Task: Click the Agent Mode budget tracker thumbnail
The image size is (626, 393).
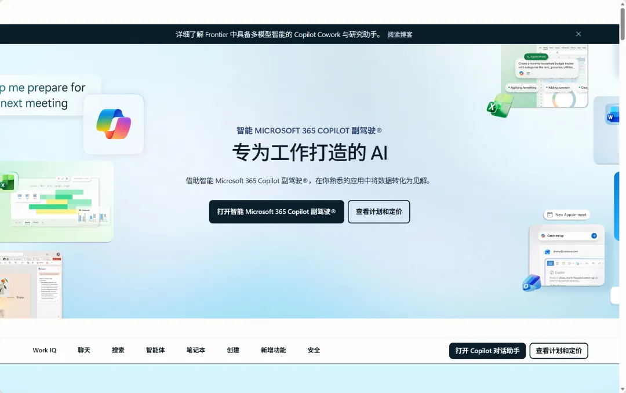Action: 544,76
